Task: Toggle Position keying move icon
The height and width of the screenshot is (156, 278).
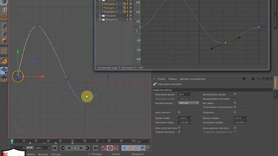Action: [x=124, y=148]
